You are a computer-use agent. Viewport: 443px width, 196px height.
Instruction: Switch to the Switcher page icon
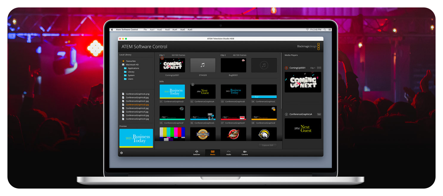pos(197,153)
